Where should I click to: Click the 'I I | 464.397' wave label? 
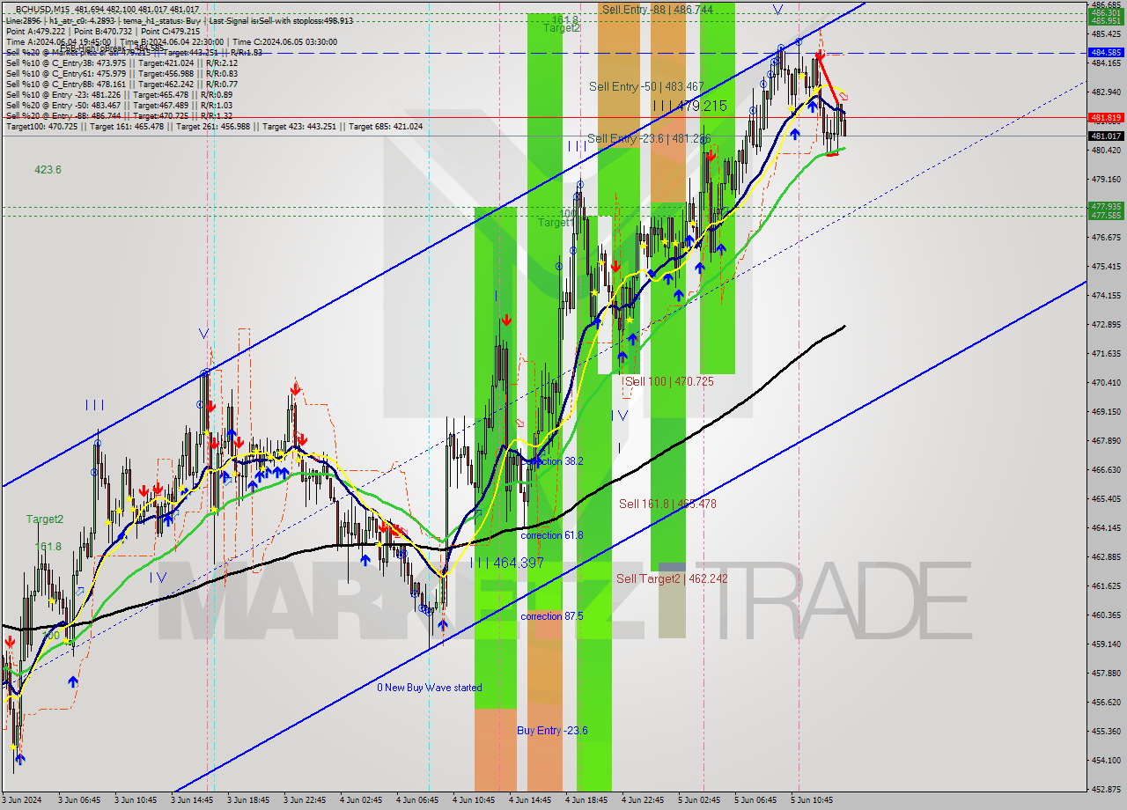tap(507, 563)
